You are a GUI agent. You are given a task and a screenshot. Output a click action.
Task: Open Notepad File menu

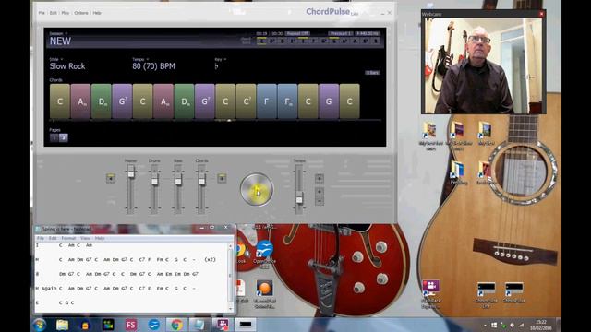tap(41, 238)
